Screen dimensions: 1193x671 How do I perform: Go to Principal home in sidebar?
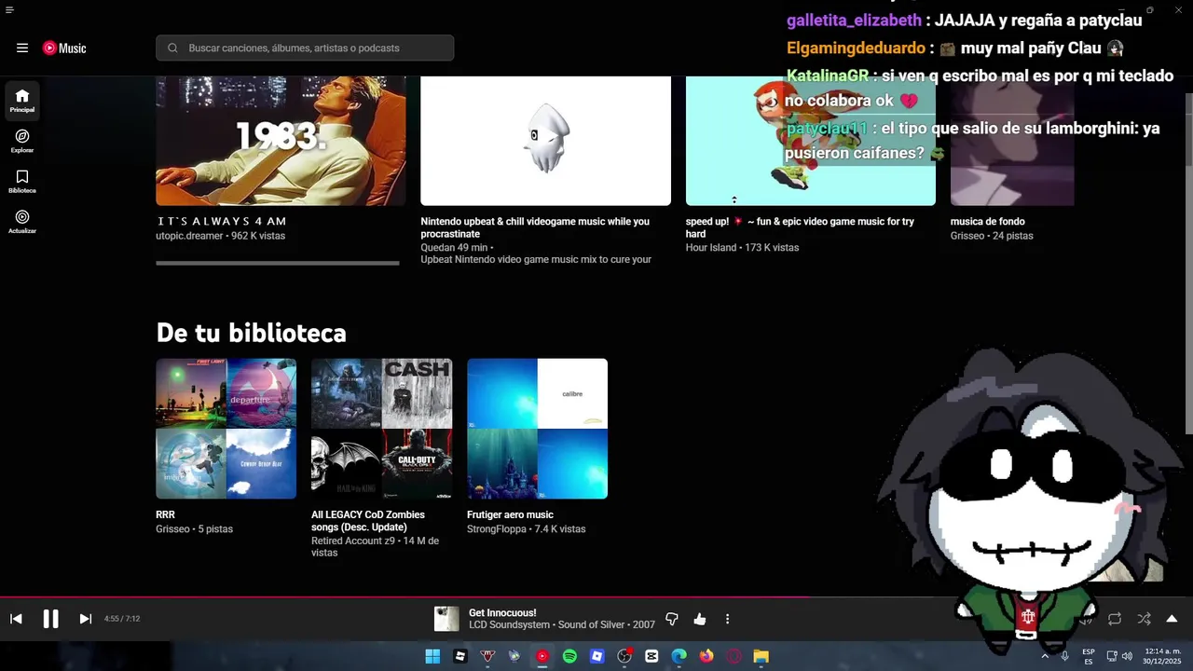coord(22,101)
